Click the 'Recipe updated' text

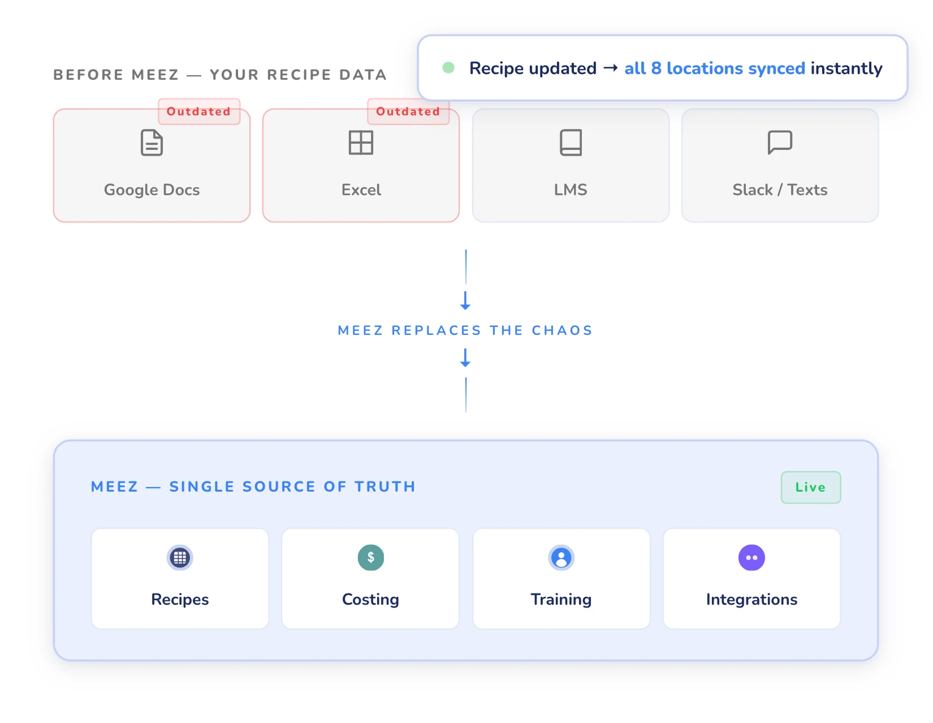click(533, 68)
